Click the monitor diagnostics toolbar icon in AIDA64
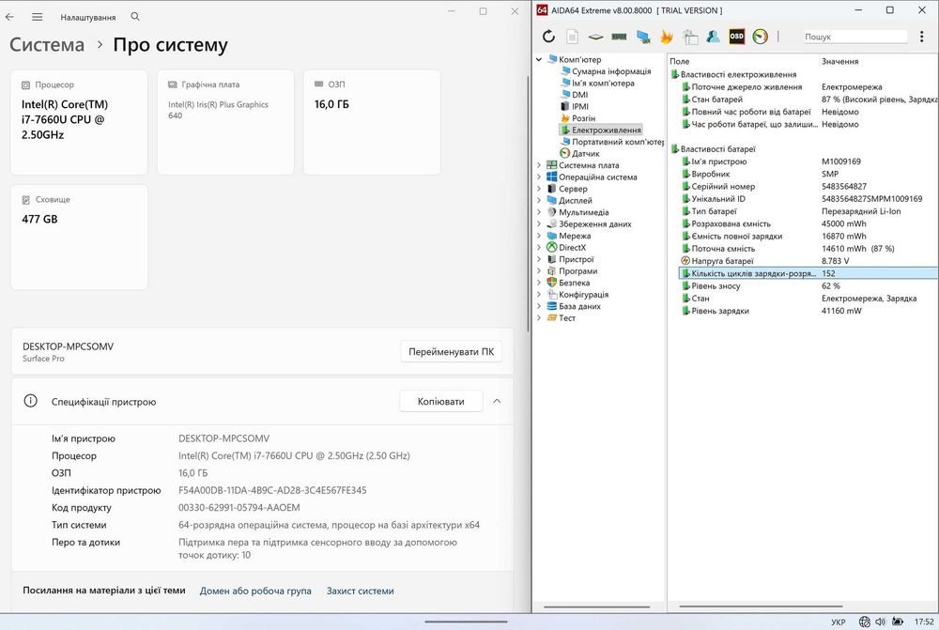Screen dimensions: 939x630 click(643, 37)
